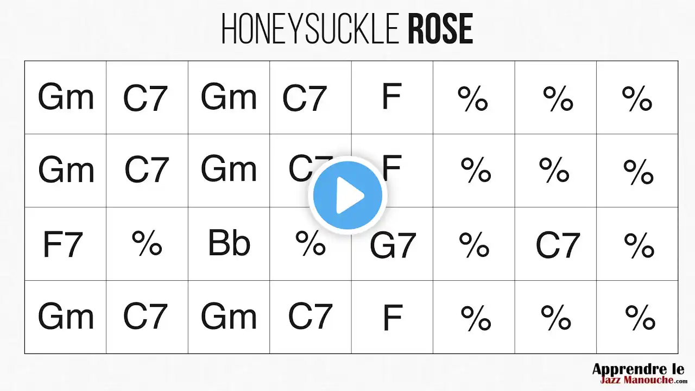Click the Apprendre le Jazz Manouche logo

pos(637,376)
